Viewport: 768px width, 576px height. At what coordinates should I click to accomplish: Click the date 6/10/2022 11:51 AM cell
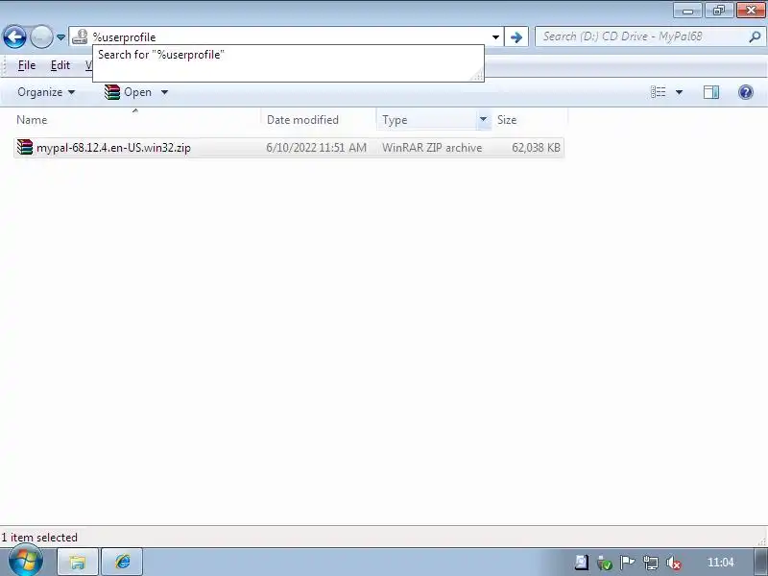point(317,148)
